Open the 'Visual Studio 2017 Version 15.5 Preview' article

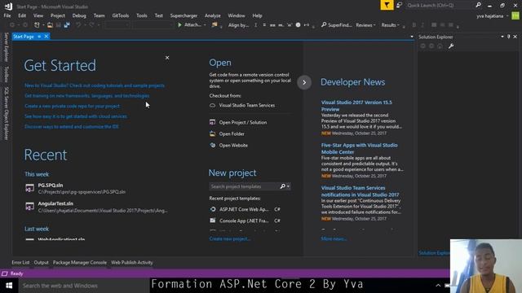356,106
